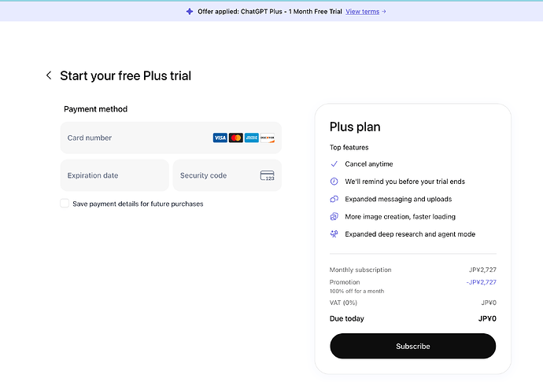Go back using the left arrow
The height and width of the screenshot is (382, 543).
[49, 75]
